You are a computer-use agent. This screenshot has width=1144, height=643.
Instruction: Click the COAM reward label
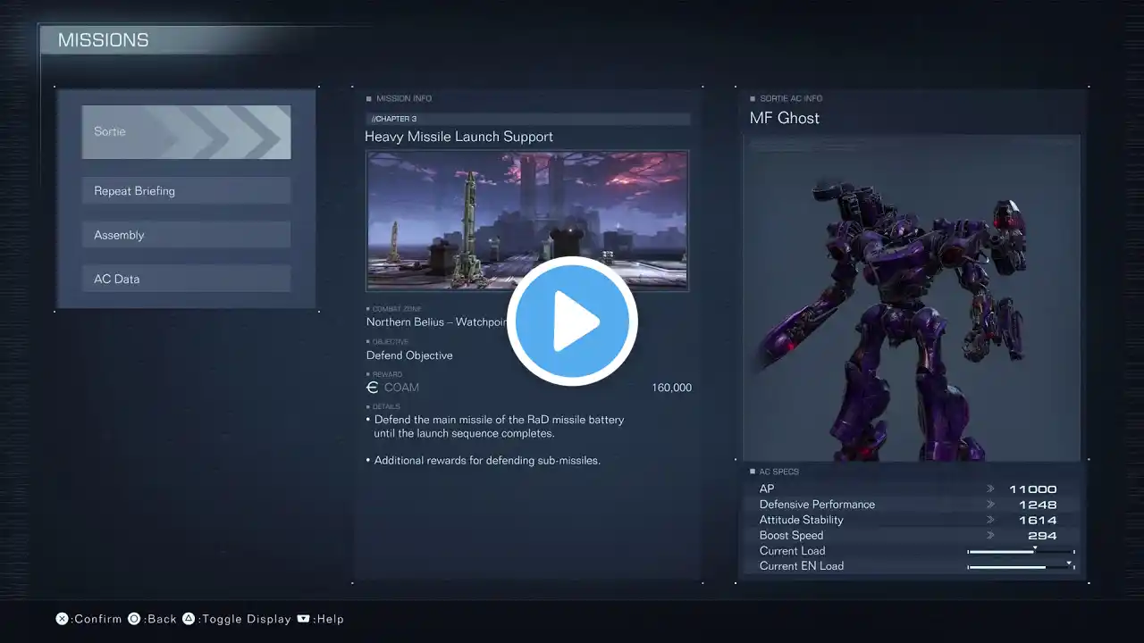(x=401, y=388)
